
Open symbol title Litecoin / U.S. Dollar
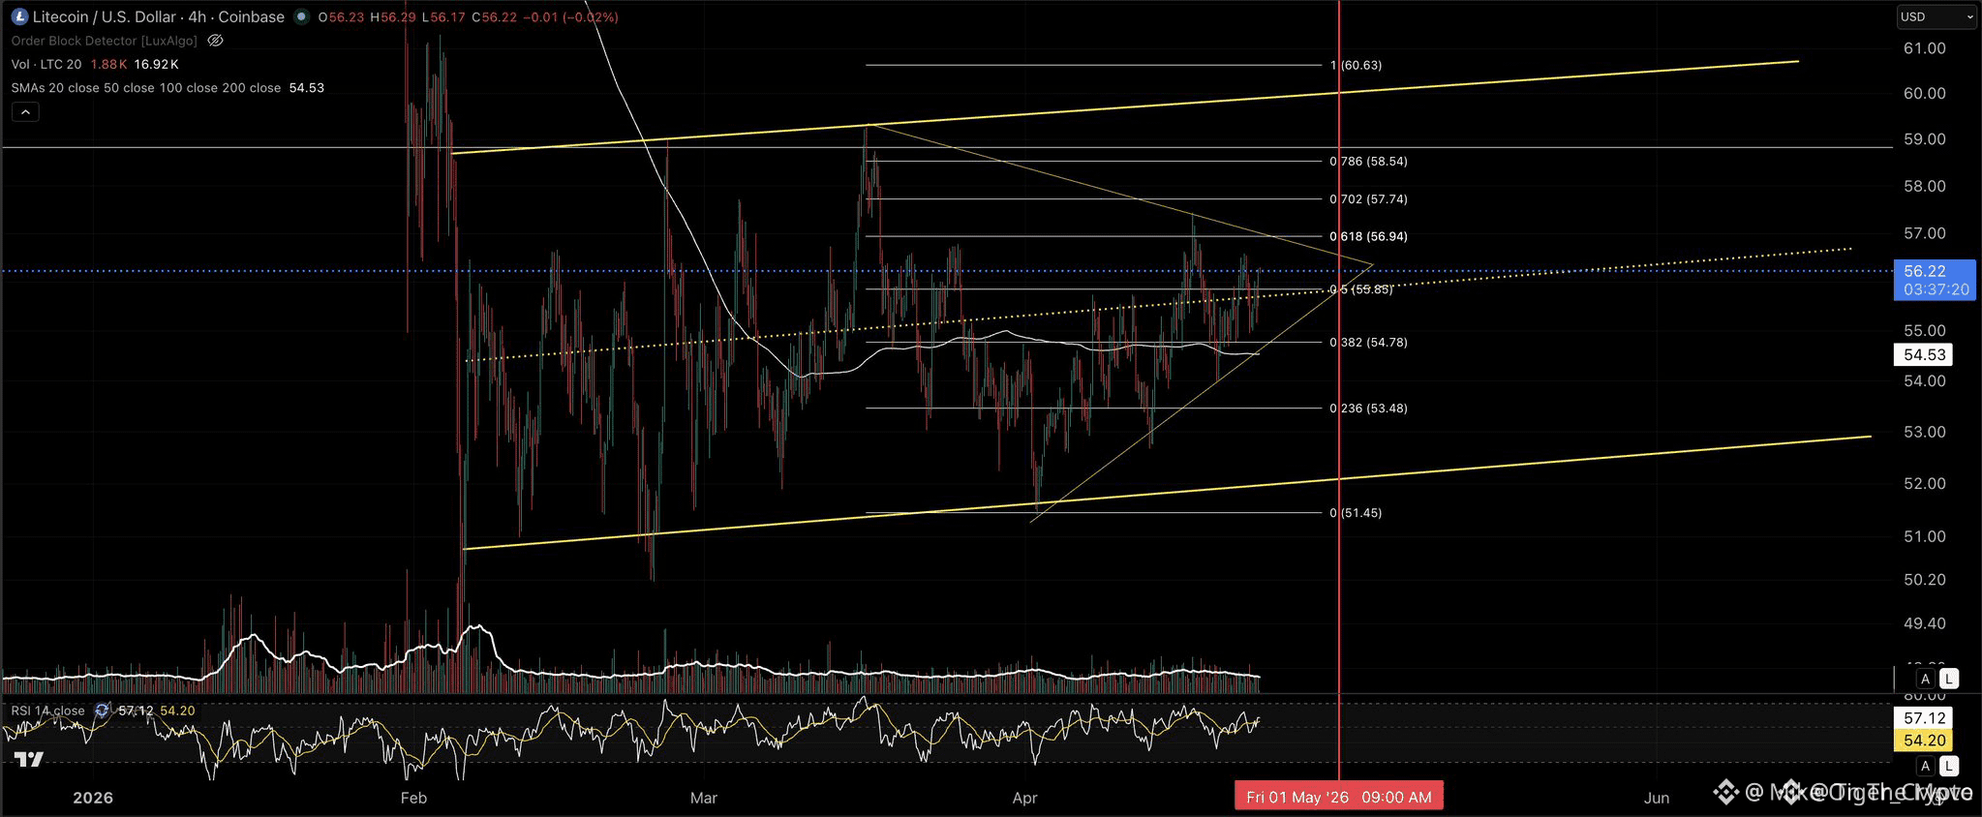159,16
